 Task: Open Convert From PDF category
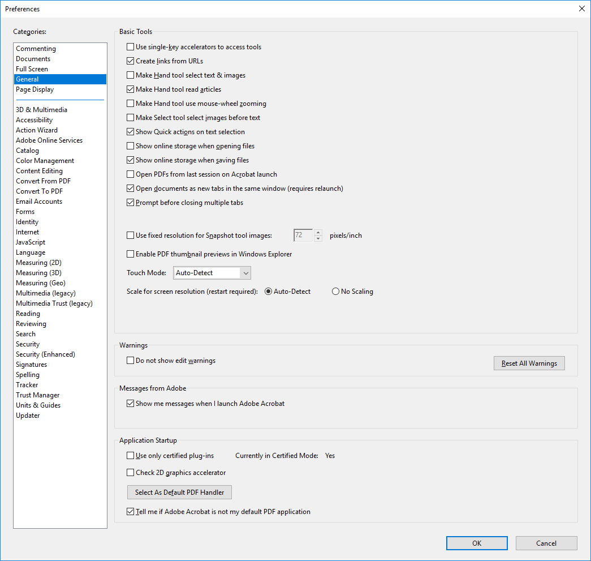61,181
